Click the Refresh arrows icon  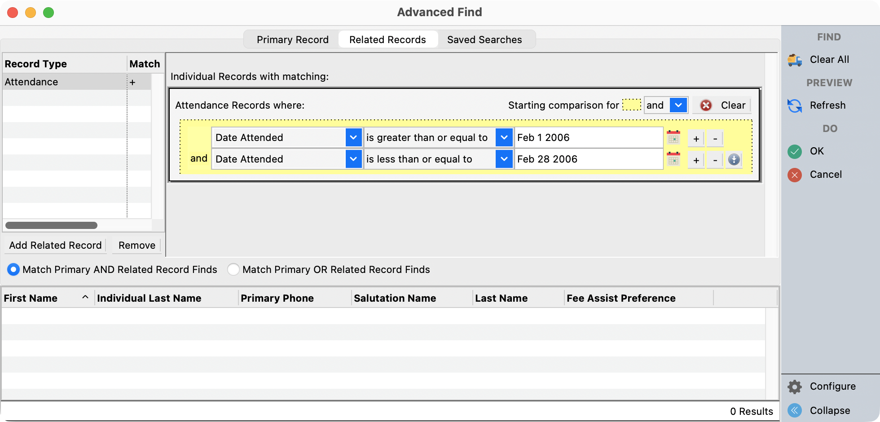[x=795, y=105]
